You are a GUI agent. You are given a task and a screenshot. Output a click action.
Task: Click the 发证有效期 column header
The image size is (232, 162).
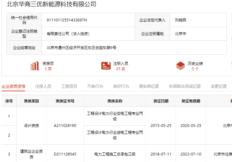tap(191, 101)
